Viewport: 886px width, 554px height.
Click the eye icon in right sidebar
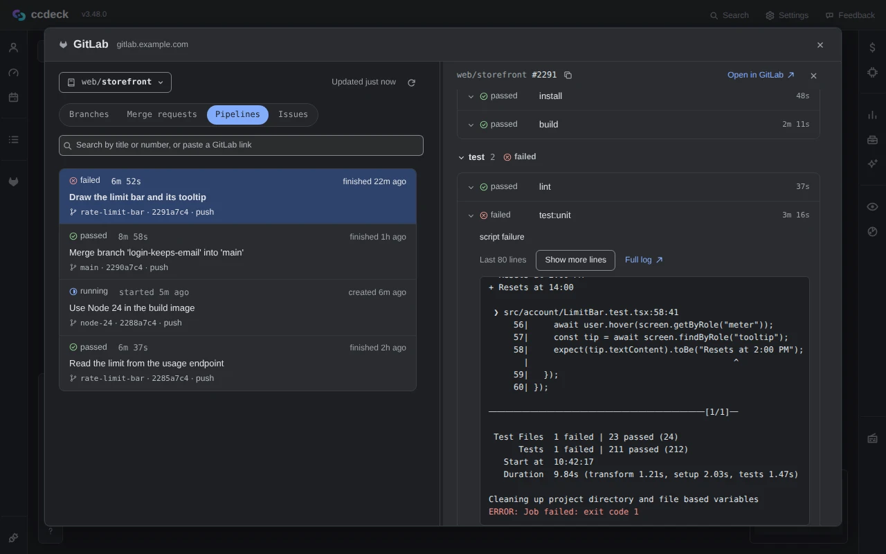[872, 206]
